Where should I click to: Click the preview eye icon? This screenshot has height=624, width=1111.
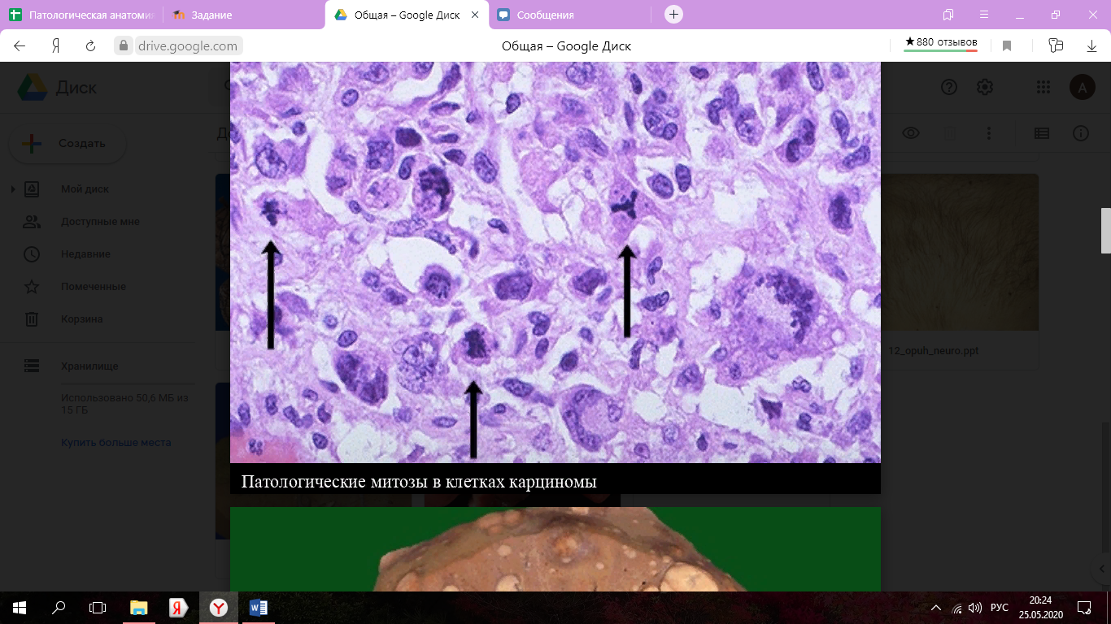point(911,133)
